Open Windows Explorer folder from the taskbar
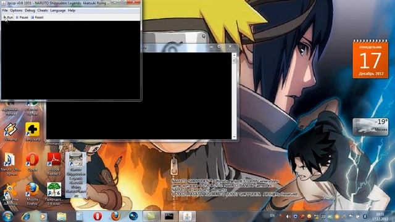The image size is (395, 222). coord(62,216)
